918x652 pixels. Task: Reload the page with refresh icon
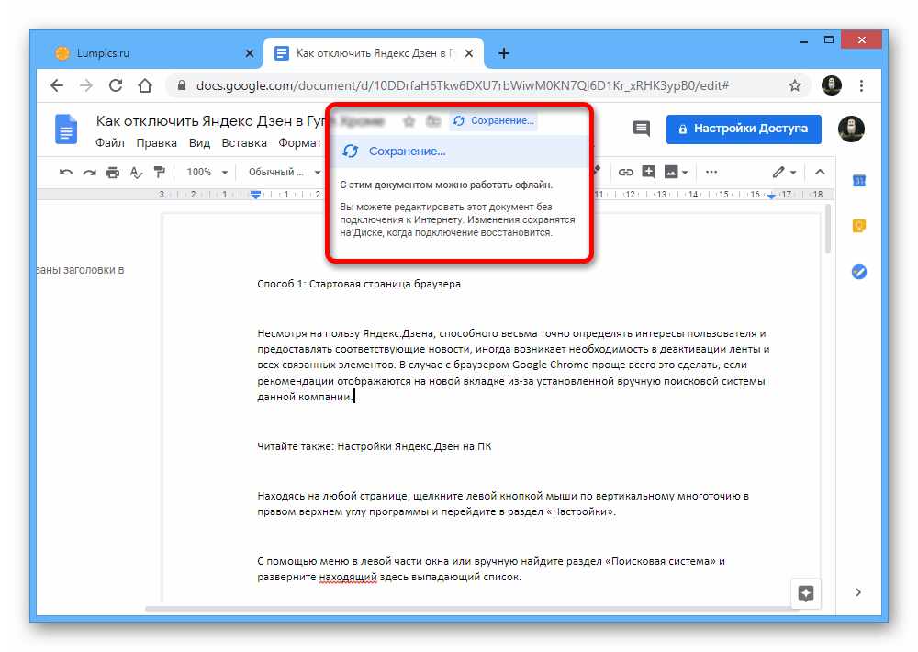[116, 85]
